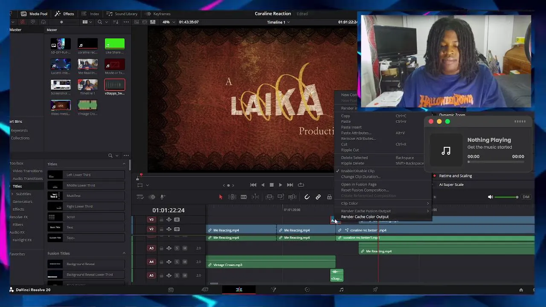
Task: Choose Background Reveal fusion title
Action: click(x=86, y=264)
